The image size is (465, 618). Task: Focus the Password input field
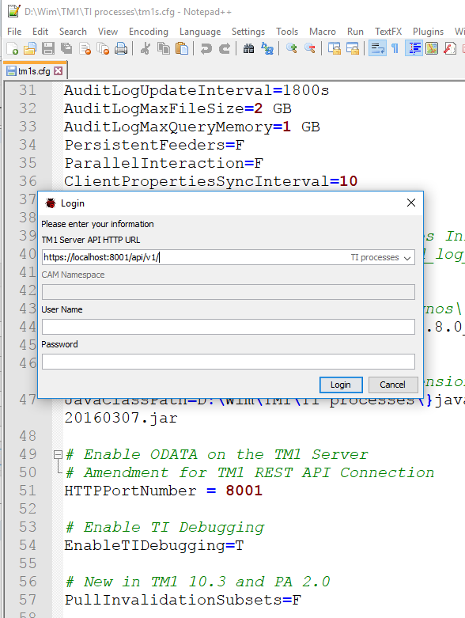(x=229, y=362)
